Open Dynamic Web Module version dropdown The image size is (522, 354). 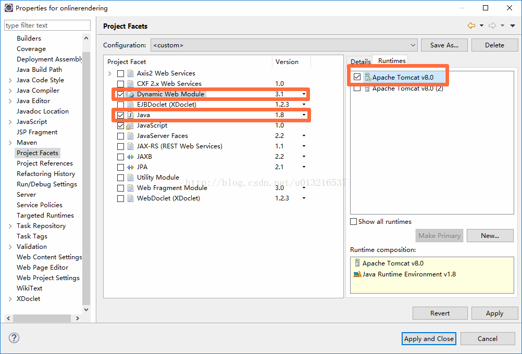point(304,95)
